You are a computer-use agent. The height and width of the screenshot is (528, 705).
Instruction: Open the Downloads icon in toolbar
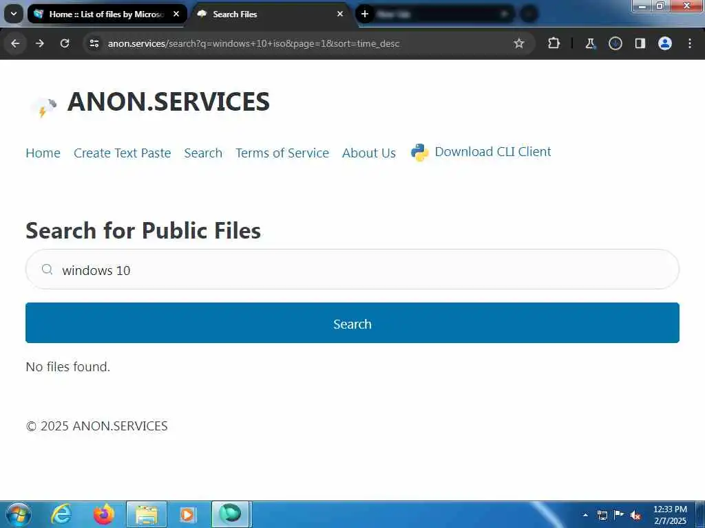[x=615, y=43]
